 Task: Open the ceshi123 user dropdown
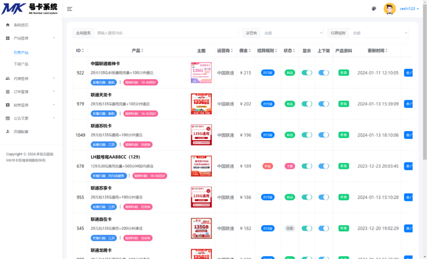click(x=409, y=9)
